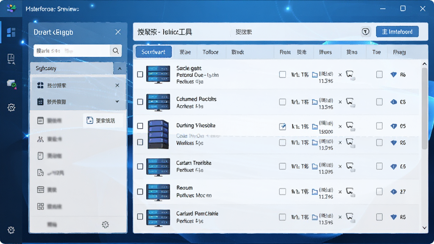Click the Reoum server thumbnail

click(x=158, y=191)
